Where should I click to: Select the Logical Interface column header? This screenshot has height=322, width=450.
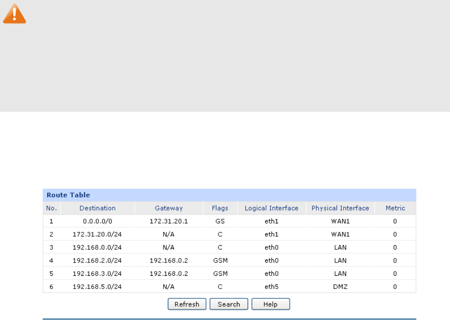pos(271,208)
